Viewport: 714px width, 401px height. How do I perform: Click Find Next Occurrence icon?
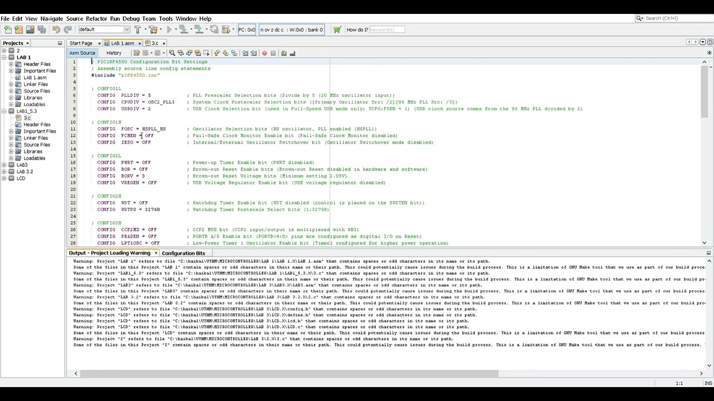tap(189, 53)
